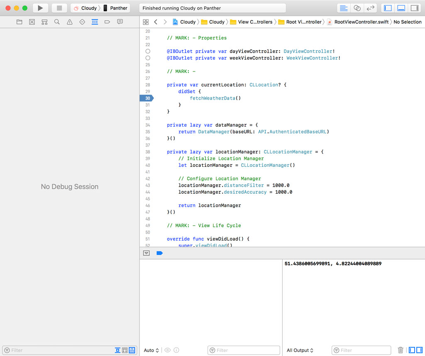Viewport: 425px width, 356px height.
Task: Open View Controllers in jump bar breadcrumb
Action: click(255, 22)
